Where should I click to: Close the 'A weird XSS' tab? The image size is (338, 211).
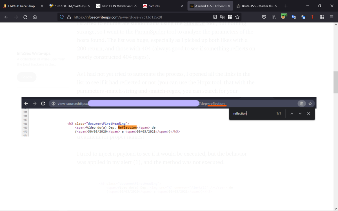click(229, 6)
